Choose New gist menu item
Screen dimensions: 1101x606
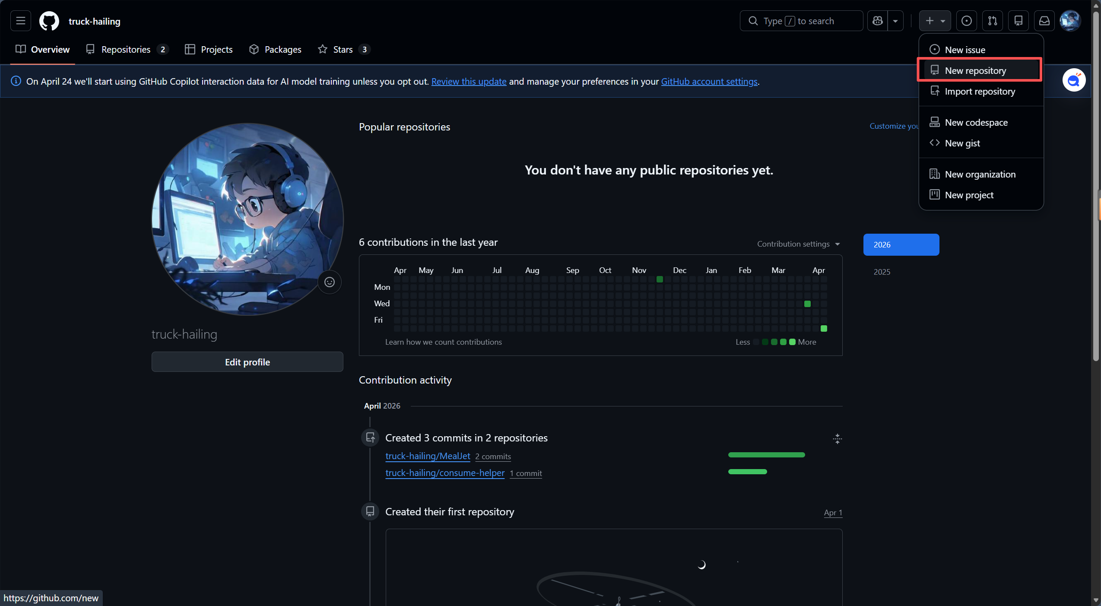tap(962, 143)
